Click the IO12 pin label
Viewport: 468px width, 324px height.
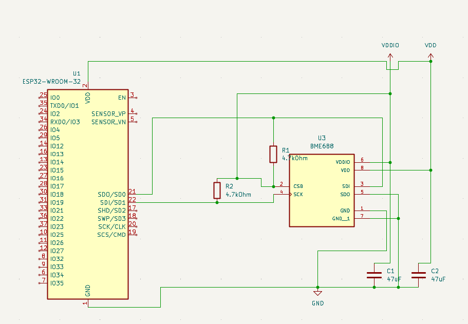pyautogui.click(x=57, y=146)
